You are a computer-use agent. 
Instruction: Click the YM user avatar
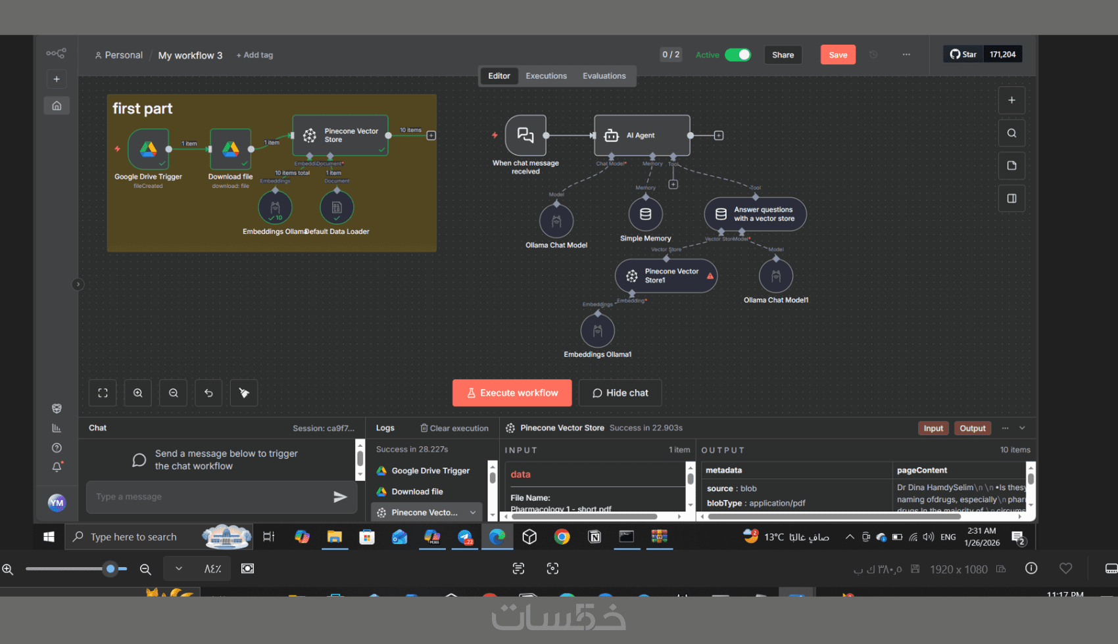point(57,503)
